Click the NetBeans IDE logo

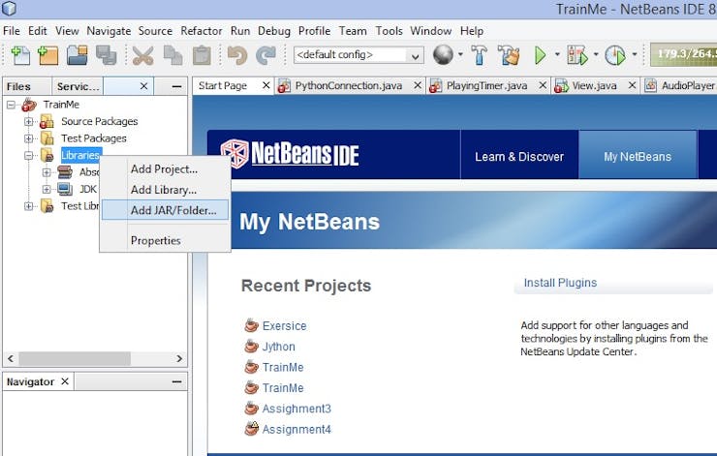[290, 154]
